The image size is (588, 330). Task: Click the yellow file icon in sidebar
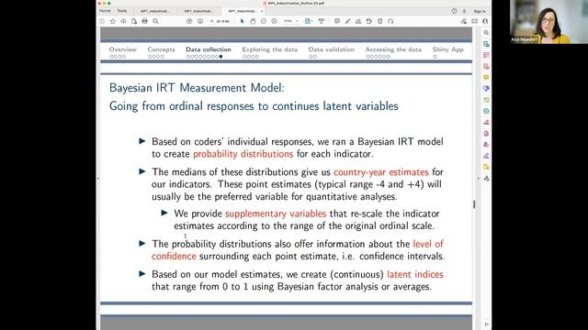pyautogui.click(x=486, y=167)
